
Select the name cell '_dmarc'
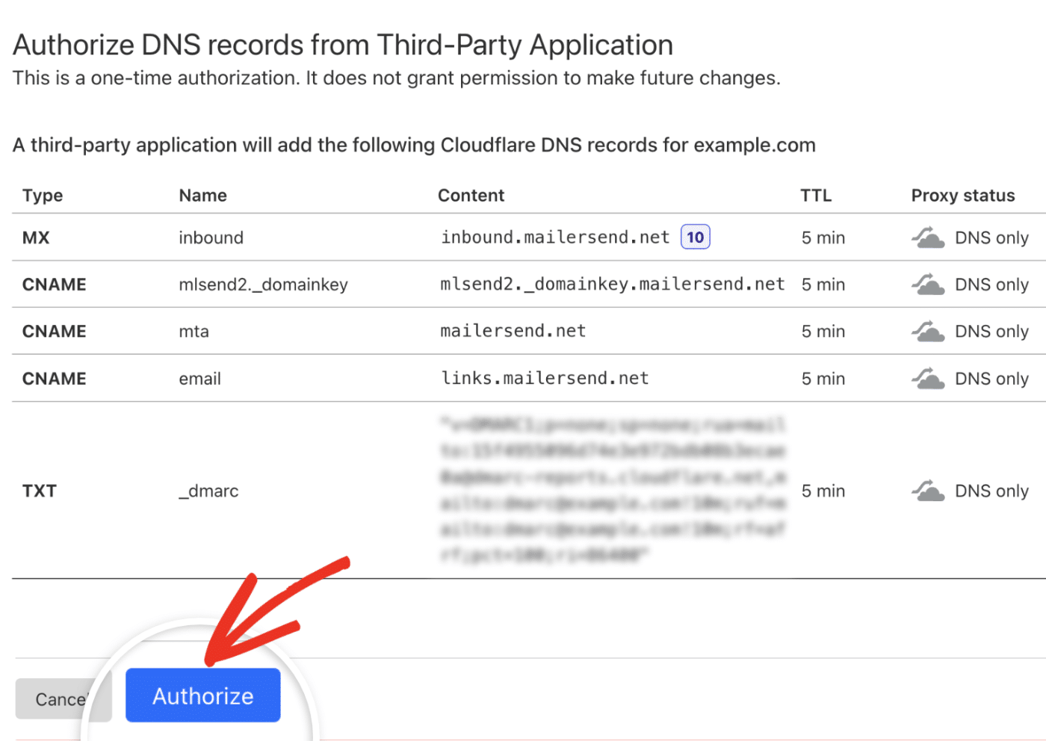pyautogui.click(x=208, y=491)
